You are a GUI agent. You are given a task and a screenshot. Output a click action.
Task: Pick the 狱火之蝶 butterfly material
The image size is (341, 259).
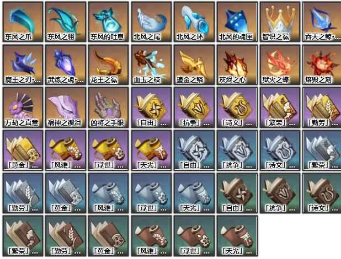click(280, 64)
